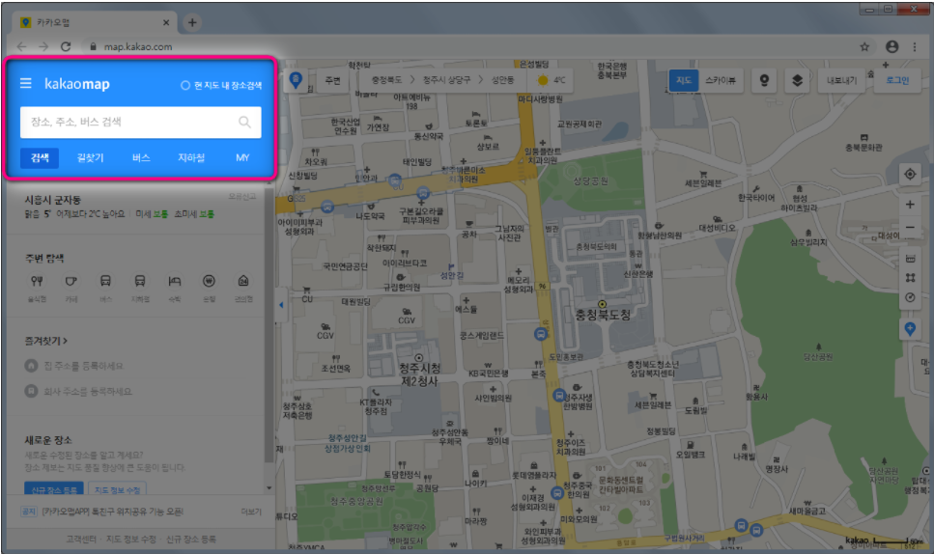Focus the 장소, 주소, 버스 검색 field
Viewport: 934px width, 554px height.
[141, 122]
